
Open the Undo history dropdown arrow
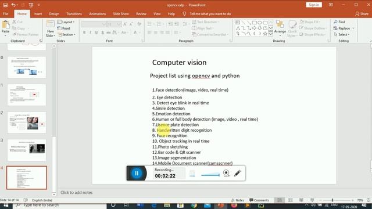click(x=17, y=5)
